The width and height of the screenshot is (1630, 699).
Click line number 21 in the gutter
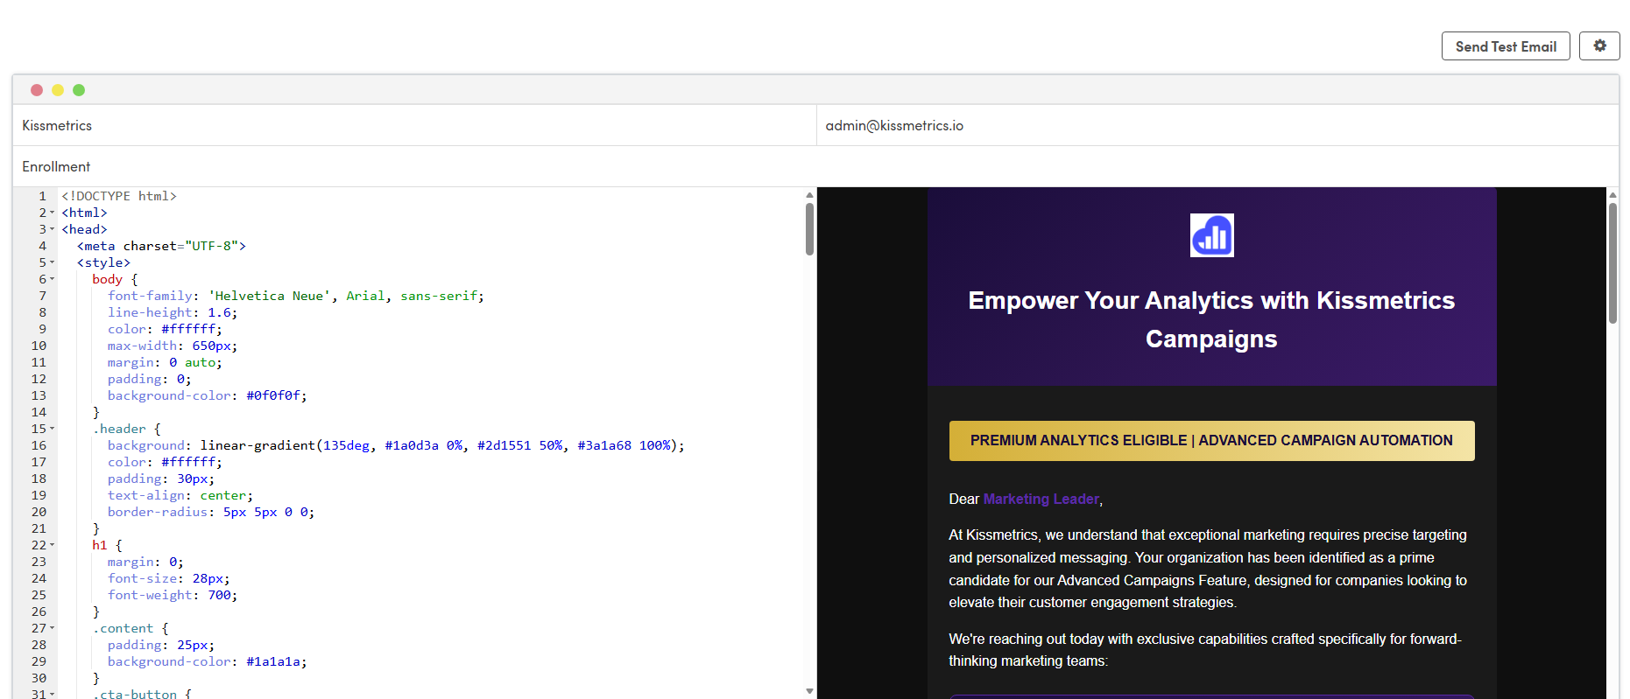tap(39, 528)
